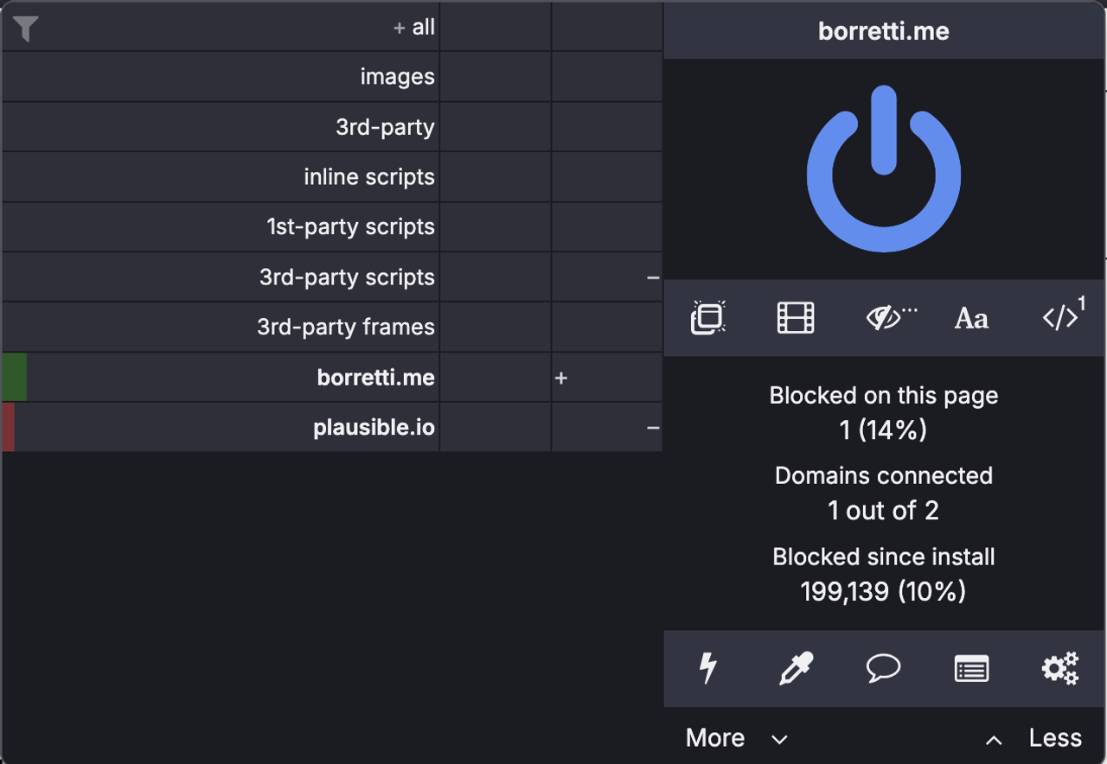Click the borretti.me hostname header
This screenshot has height=764, width=1107.
click(884, 31)
